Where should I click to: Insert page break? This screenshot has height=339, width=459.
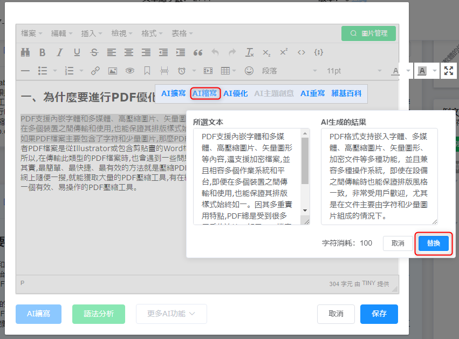(165, 71)
